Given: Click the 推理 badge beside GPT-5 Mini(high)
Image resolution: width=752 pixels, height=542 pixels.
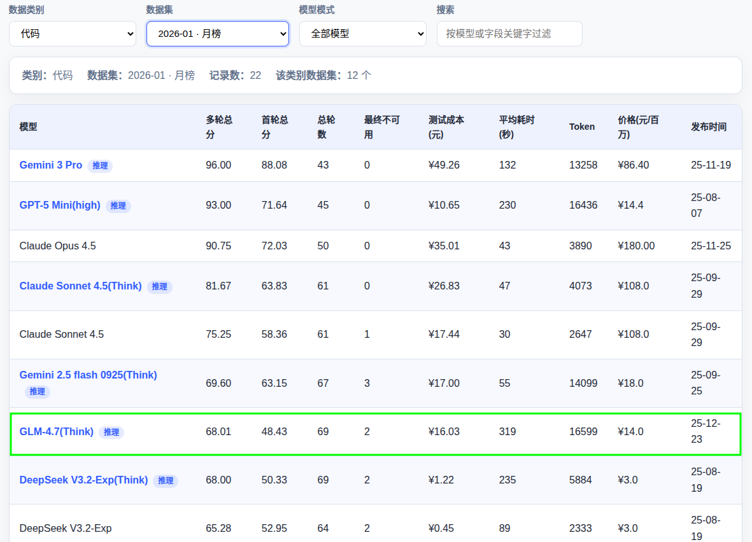Looking at the screenshot, I should 118,205.
